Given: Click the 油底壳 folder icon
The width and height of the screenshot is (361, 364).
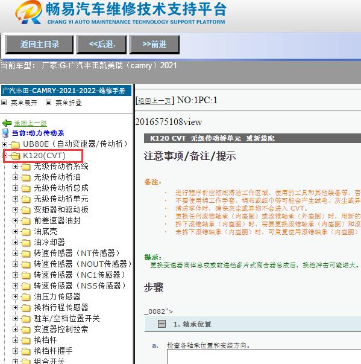Looking at the screenshot, I should click(26, 232).
